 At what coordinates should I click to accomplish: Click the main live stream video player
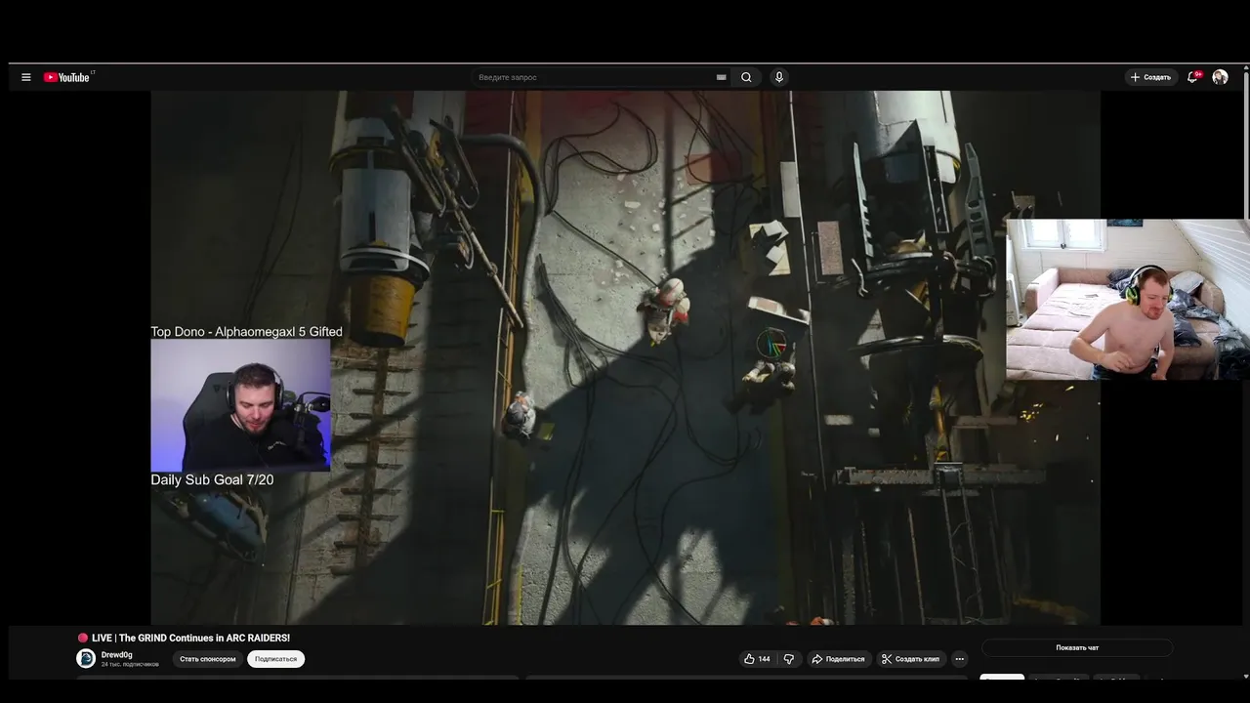[625, 357]
